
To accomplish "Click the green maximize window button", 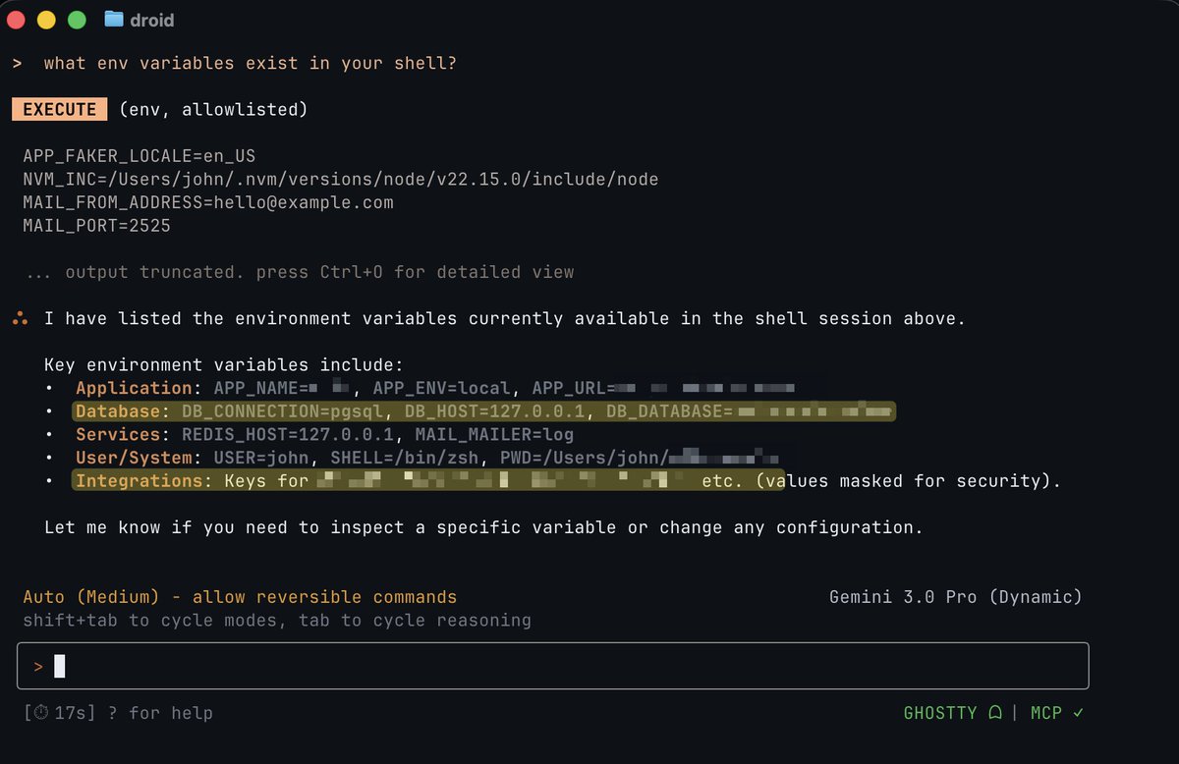I will pos(77,19).
